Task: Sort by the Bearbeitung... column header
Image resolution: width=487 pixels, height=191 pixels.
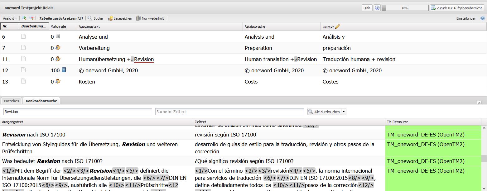Action: pos(34,26)
